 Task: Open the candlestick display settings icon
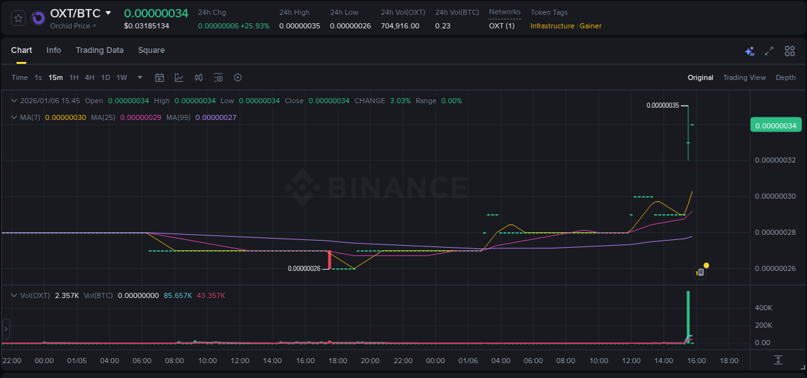point(198,77)
